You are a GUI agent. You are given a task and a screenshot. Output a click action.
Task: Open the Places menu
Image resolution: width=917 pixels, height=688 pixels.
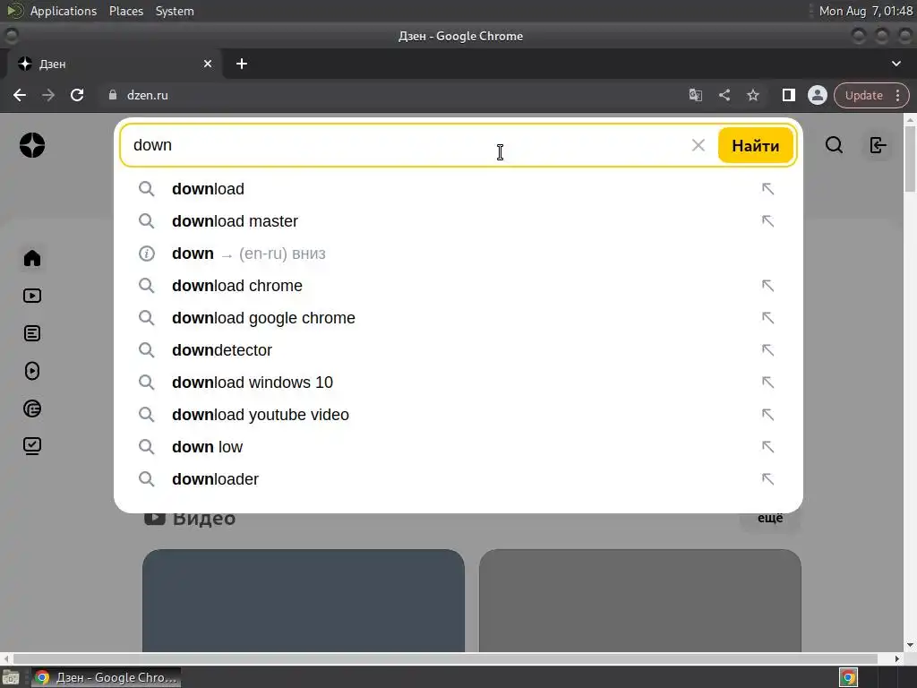[x=126, y=11]
